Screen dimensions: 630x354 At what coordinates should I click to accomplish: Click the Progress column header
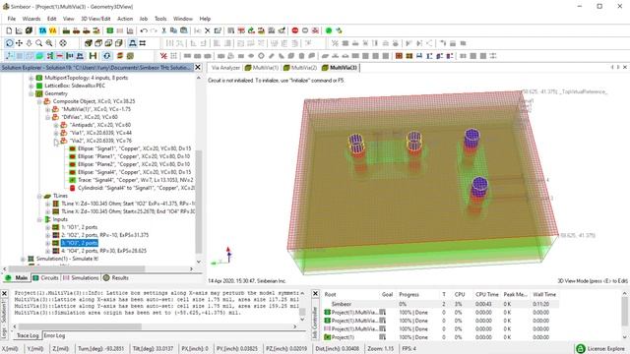click(409, 294)
